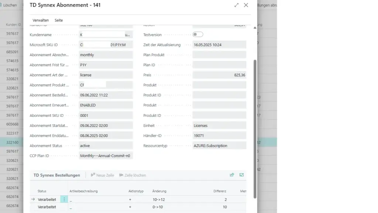Open the dialog in full screen view
Viewport: 378px width, 213px height.
tap(237, 5)
